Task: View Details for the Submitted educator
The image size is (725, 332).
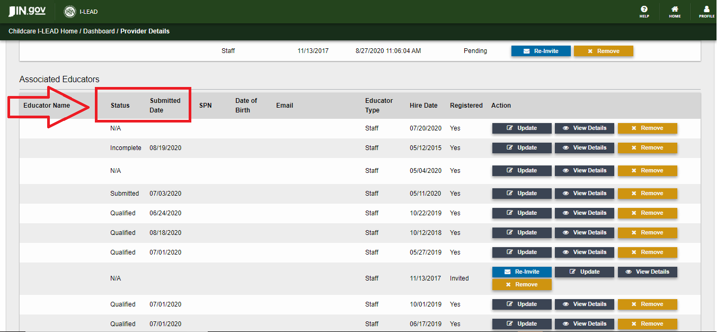Action: (x=584, y=194)
